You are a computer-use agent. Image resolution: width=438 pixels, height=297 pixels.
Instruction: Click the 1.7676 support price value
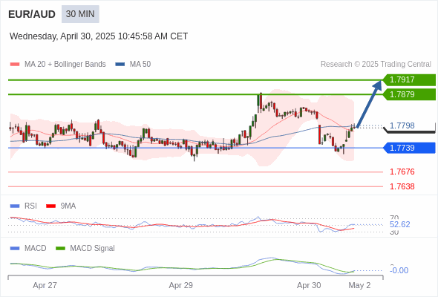402,172
